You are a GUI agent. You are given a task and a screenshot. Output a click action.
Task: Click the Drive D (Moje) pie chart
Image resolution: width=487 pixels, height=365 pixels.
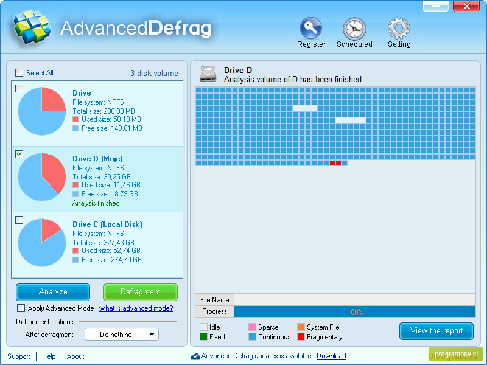tap(42, 177)
